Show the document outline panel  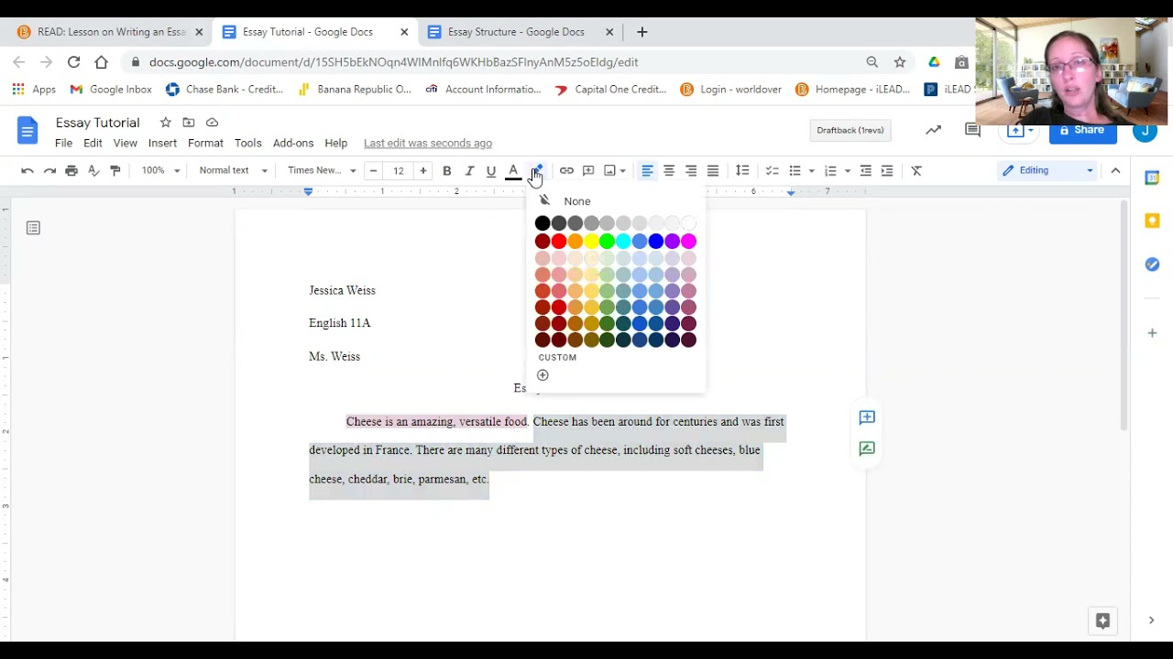pyautogui.click(x=33, y=228)
